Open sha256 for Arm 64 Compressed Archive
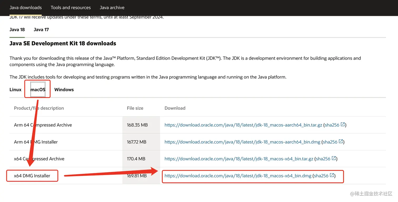The width and height of the screenshot is (398, 202). tap(332, 125)
